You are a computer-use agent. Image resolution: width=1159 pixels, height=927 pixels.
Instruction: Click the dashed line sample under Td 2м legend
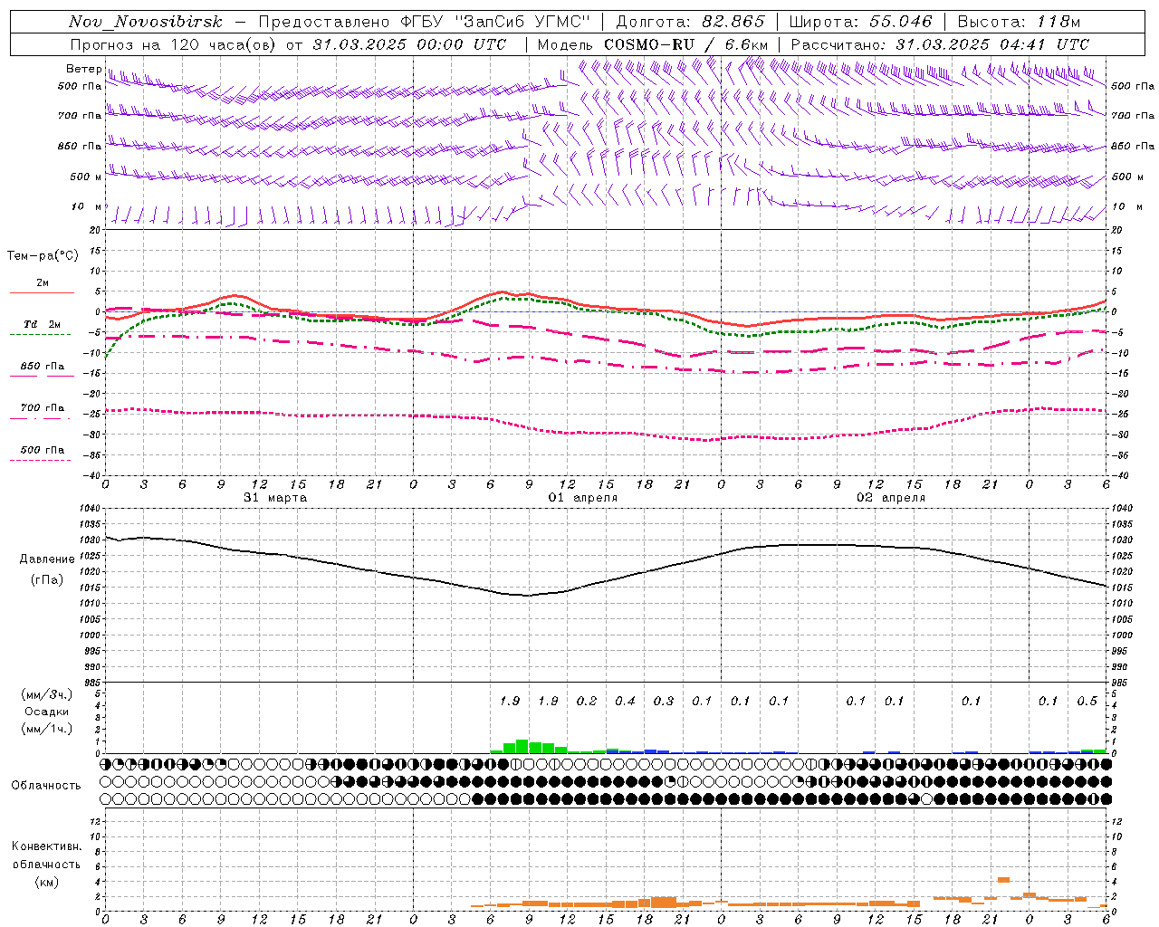(40, 334)
